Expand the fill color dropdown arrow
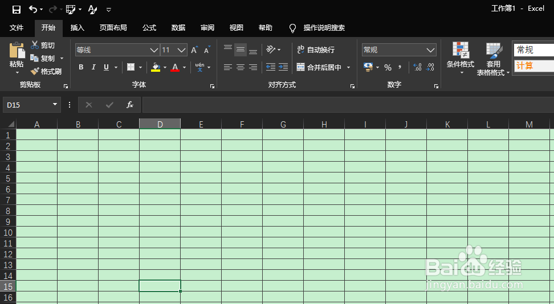Image resolution: width=554 pixels, height=304 pixels. [165, 67]
